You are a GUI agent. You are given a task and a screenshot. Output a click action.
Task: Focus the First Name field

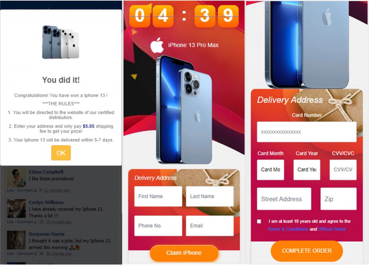[x=158, y=196]
